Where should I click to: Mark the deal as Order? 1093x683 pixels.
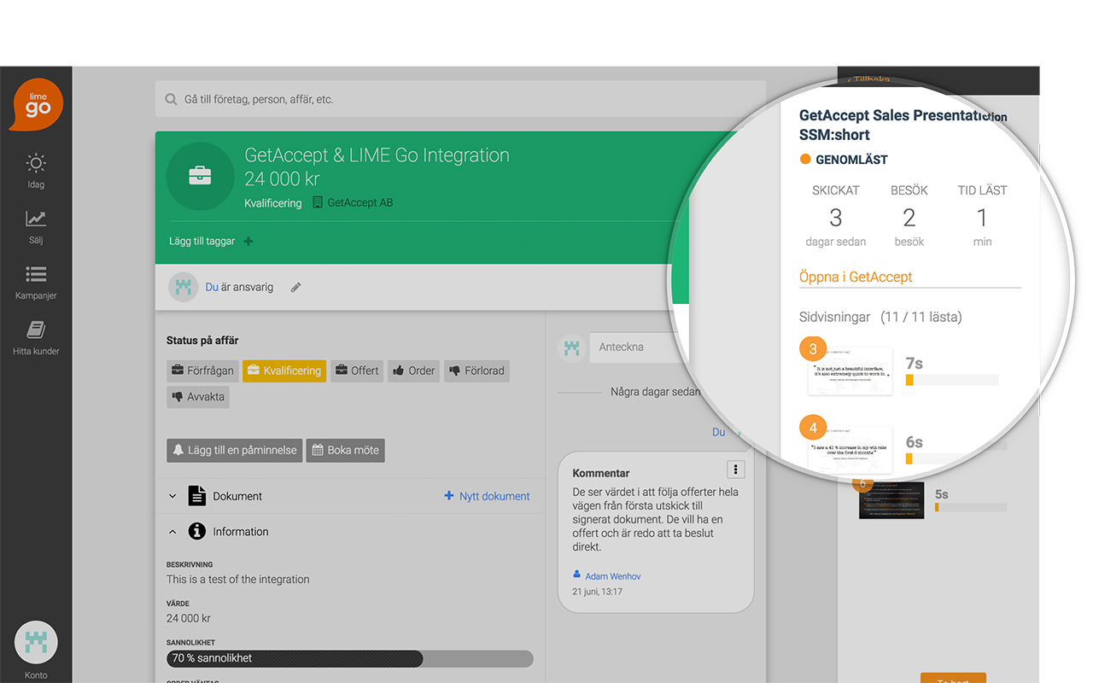point(414,371)
